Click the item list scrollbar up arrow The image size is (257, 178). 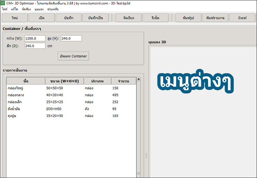[139, 79]
